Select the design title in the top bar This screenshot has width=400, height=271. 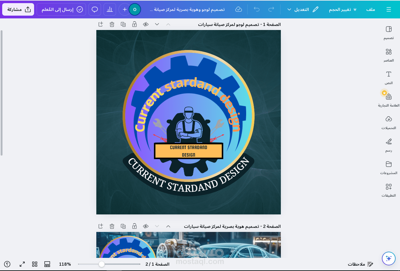[188, 9]
